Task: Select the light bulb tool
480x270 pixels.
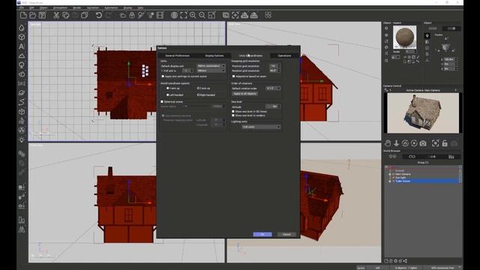Action: tap(22, 139)
